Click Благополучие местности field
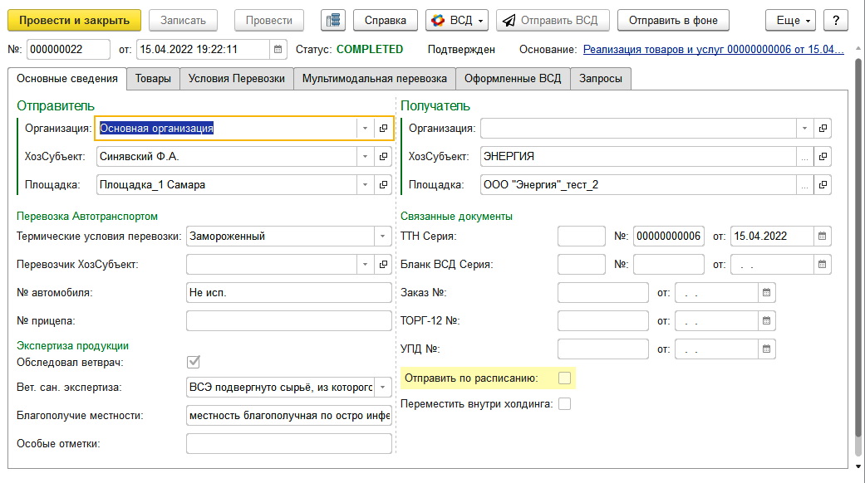 click(x=289, y=415)
